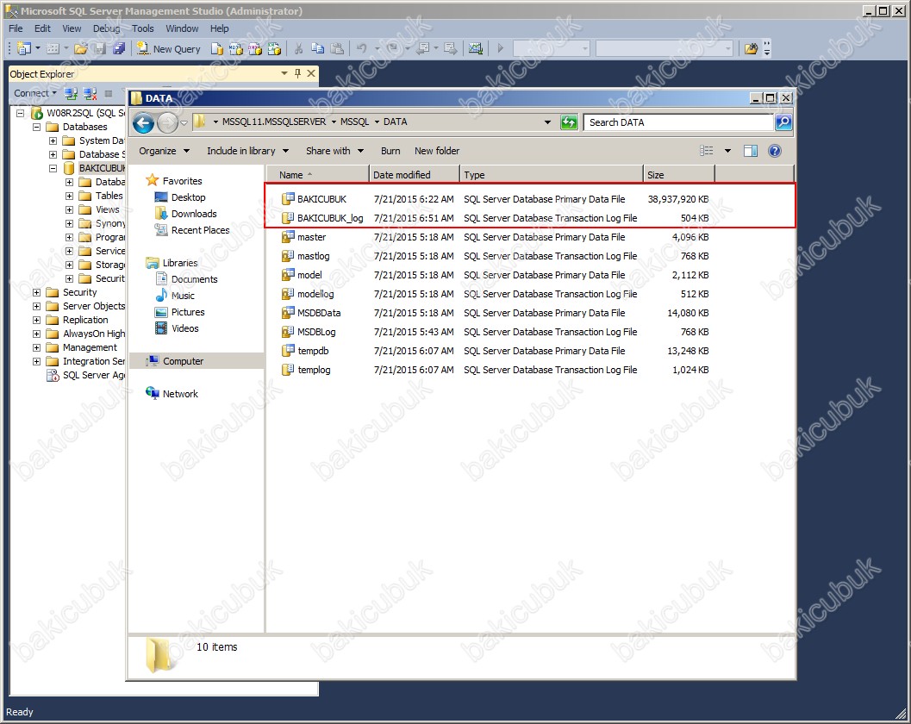
Task: Click the Find in Files binoculars folder icon
Action: (x=751, y=49)
